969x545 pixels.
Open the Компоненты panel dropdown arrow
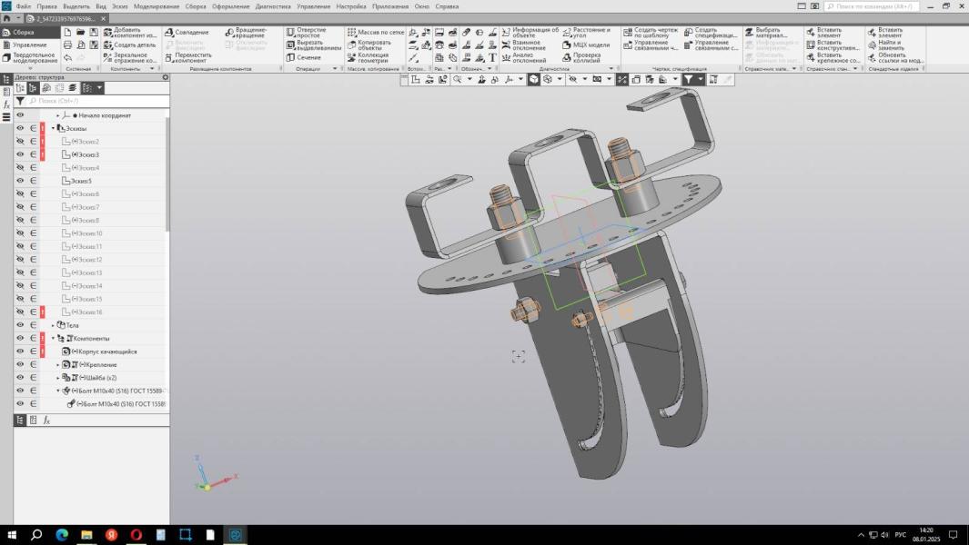(x=152, y=68)
